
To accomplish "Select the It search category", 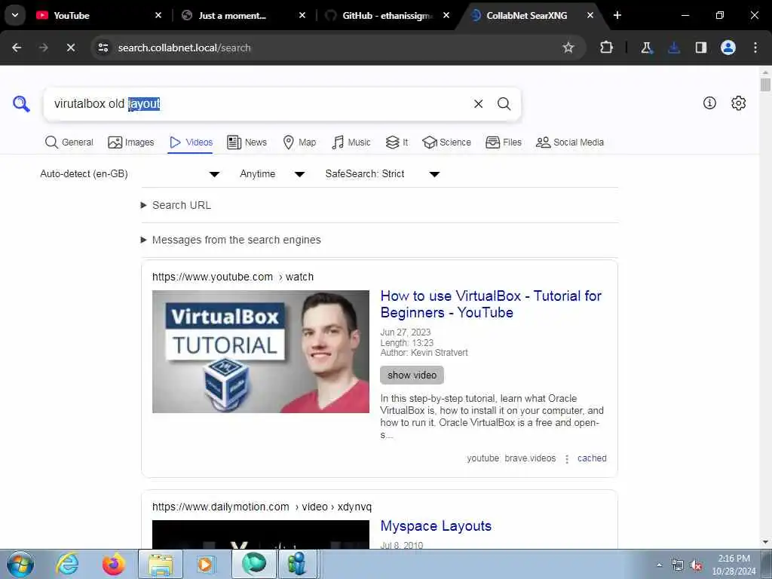I will (x=397, y=142).
